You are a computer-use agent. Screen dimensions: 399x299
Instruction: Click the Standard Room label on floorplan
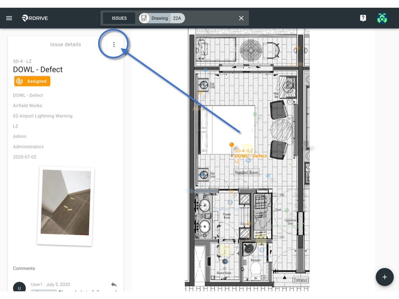pyautogui.click(x=246, y=172)
